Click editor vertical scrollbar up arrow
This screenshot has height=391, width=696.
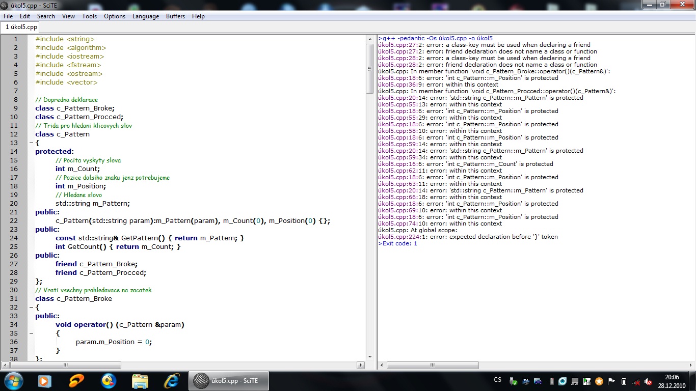click(x=370, y=39)
